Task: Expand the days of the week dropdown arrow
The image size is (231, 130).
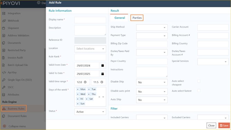Action: [103, 97]
